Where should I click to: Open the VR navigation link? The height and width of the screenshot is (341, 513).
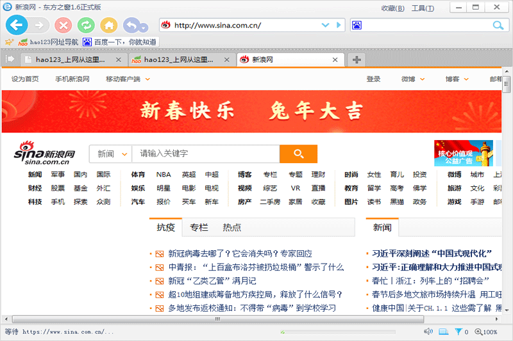296,188
